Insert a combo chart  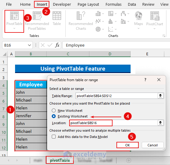(x=123, y=21)
